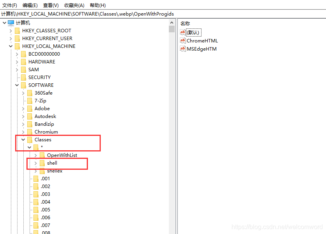
Task: Expand BCD00000000 chevron
Action: [x=17, y=54]
